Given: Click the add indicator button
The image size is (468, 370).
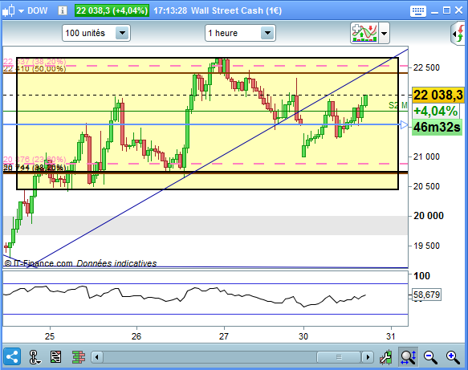Looking at the screenshot, I should (x=364, y=33).
